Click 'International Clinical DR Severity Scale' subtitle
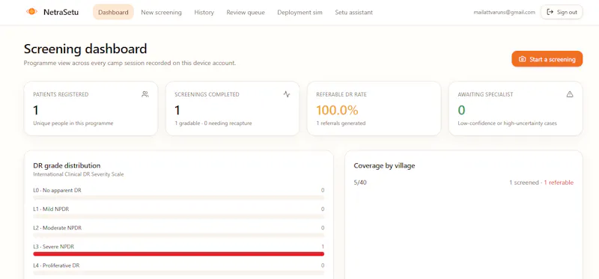This screenshot has width=599, height=279. pos(79,174)
